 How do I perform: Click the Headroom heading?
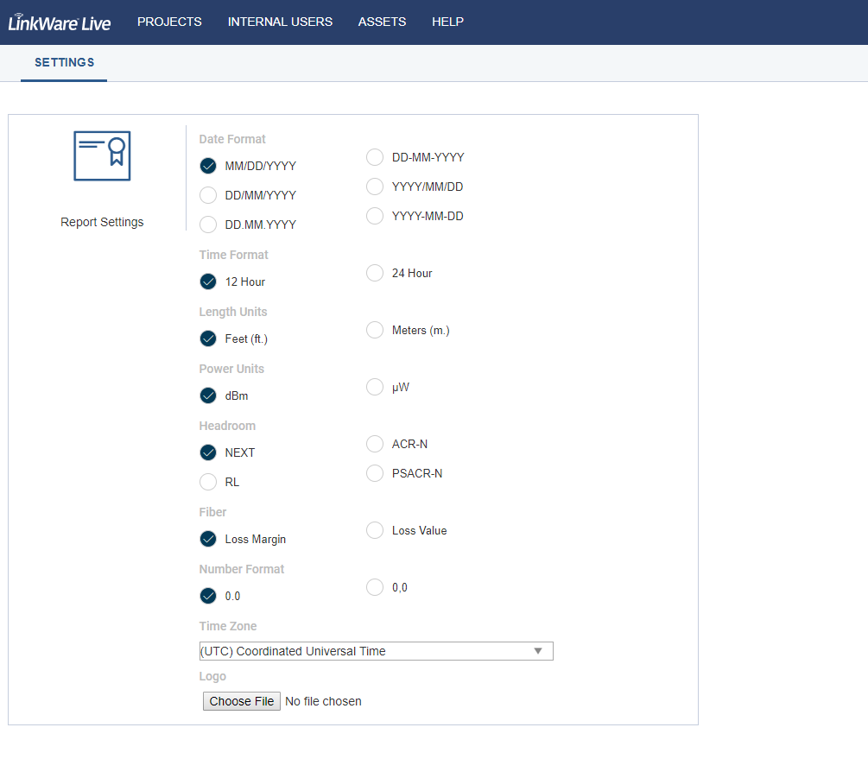227,426
